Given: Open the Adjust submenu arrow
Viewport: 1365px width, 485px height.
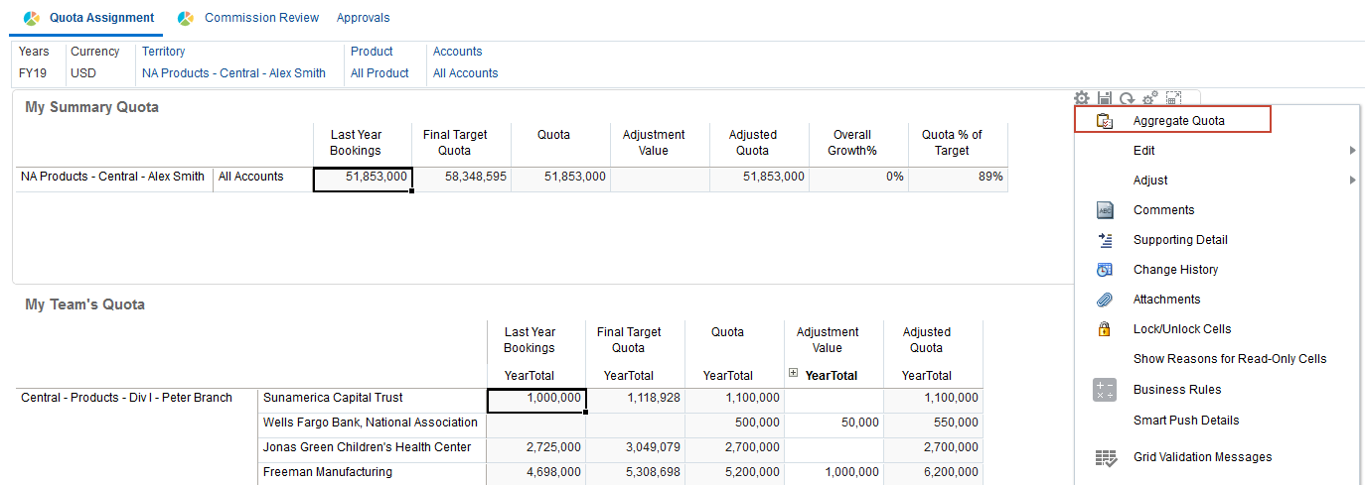Looking at the screenshot, I should click(1352, 181).
